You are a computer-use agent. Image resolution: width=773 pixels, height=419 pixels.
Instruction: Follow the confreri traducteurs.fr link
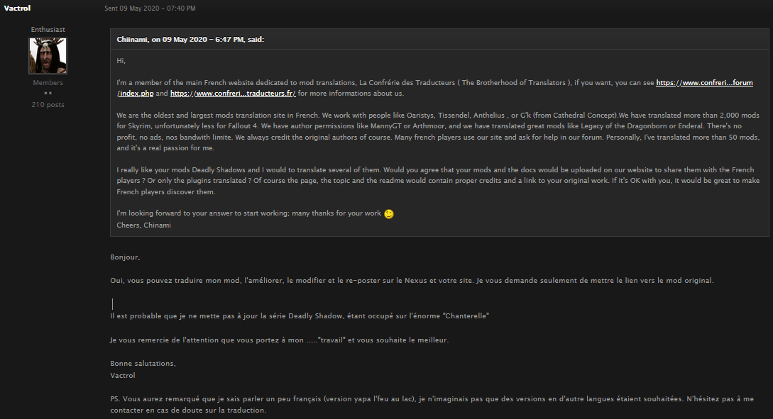pos(233,94)
